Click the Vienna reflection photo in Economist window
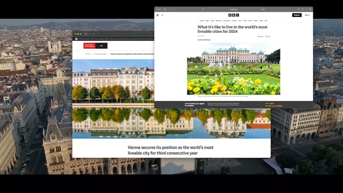 point(171,99)
